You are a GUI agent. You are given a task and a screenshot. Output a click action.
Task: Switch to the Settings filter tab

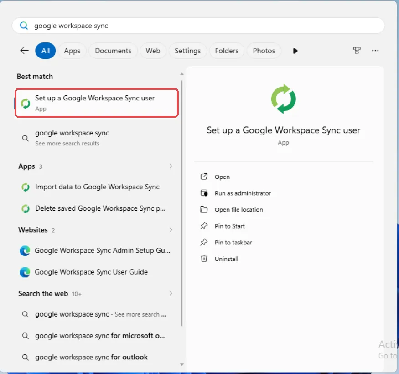(187, 51)
